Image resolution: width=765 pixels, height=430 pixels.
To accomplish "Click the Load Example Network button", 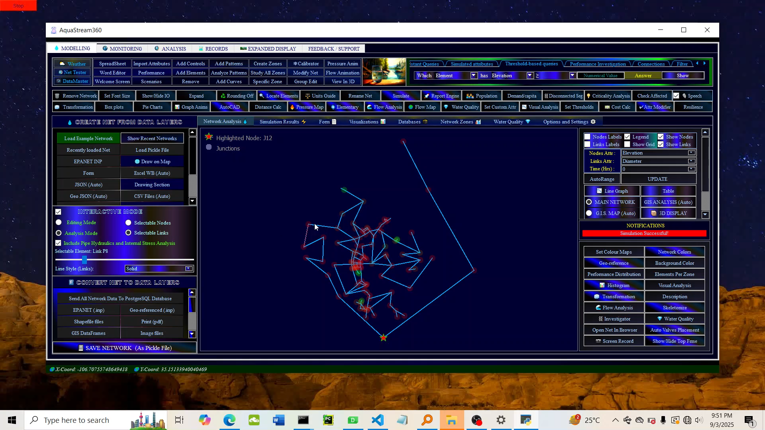I will [x=88, y=138].
